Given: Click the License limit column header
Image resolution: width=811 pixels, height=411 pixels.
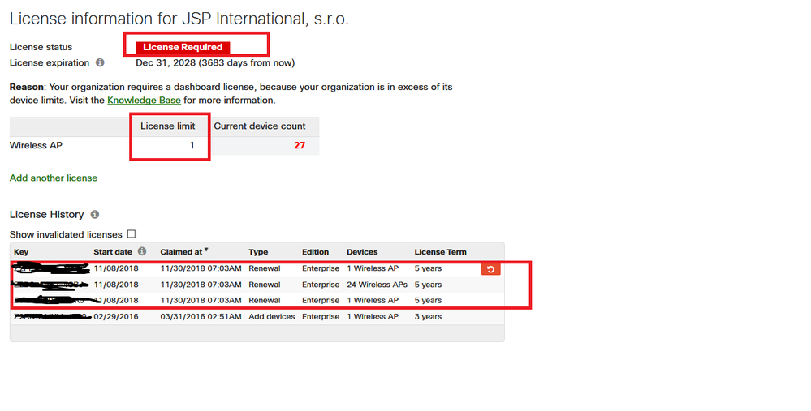Looking at the screenshot, I should [x=168, y=126].
